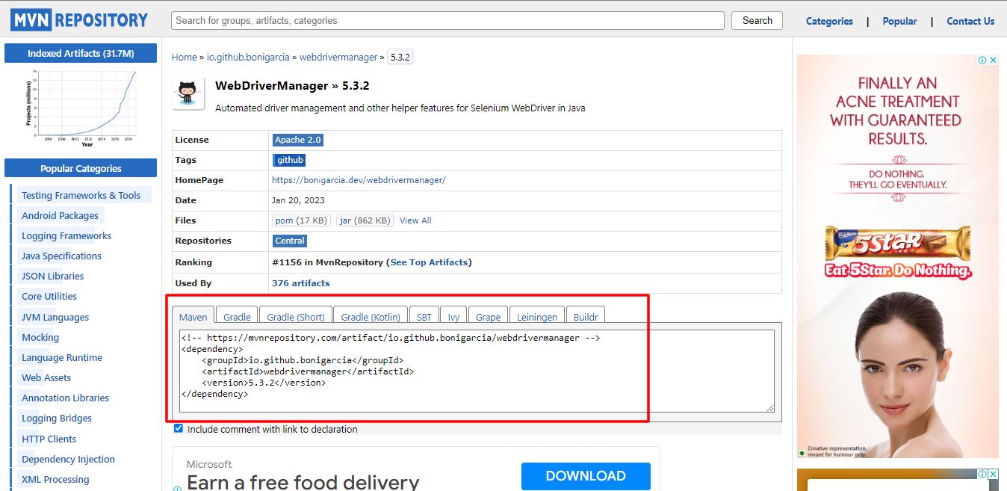Open See Top Artifacts link
Screen dimensions: 1007x491
pos(430,262)
